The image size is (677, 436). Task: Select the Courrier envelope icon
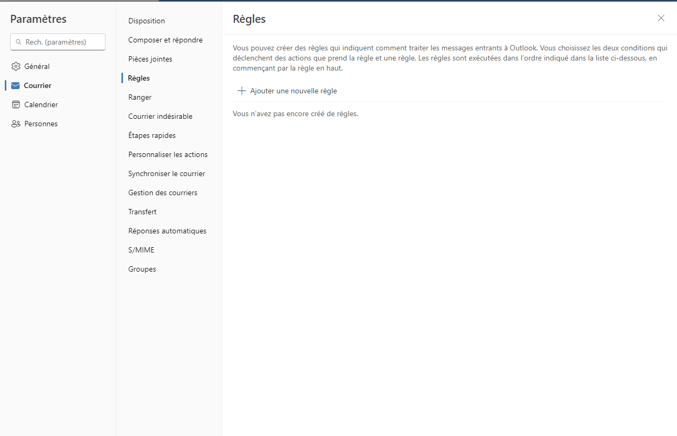pos(15,85)
